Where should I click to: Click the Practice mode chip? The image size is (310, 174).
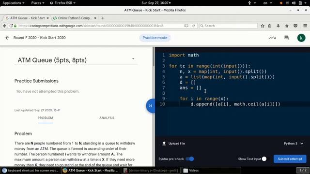coord(155,38)
